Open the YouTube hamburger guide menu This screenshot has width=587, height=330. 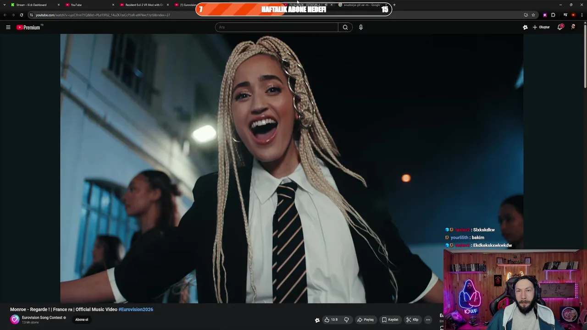click(x=8, y=27)
